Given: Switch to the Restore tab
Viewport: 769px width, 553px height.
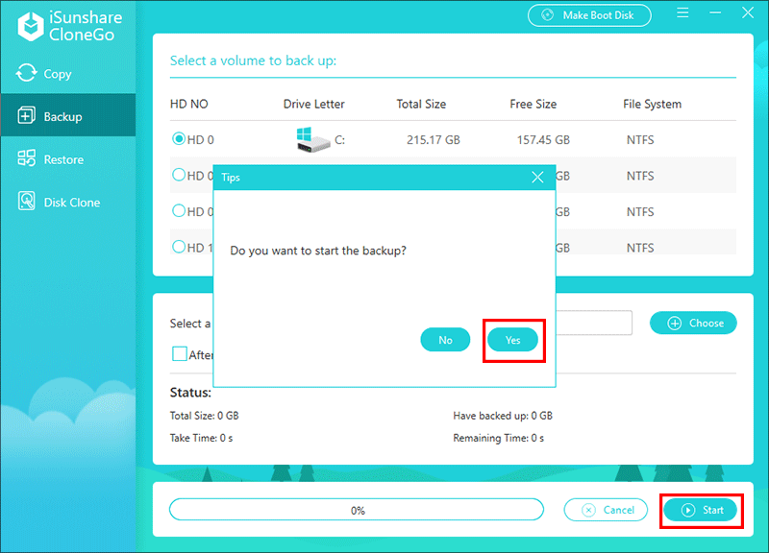Looking at the screenshot, I should click(63, 159).
